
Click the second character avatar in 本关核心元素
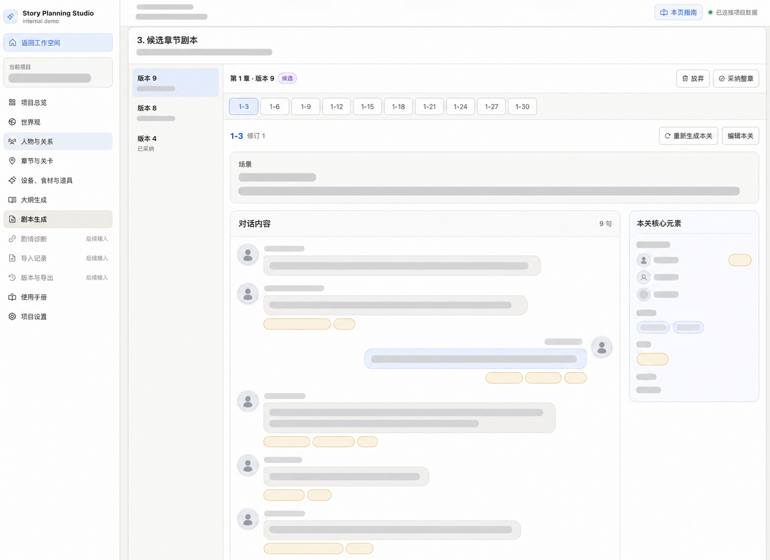tap(644, 277)
